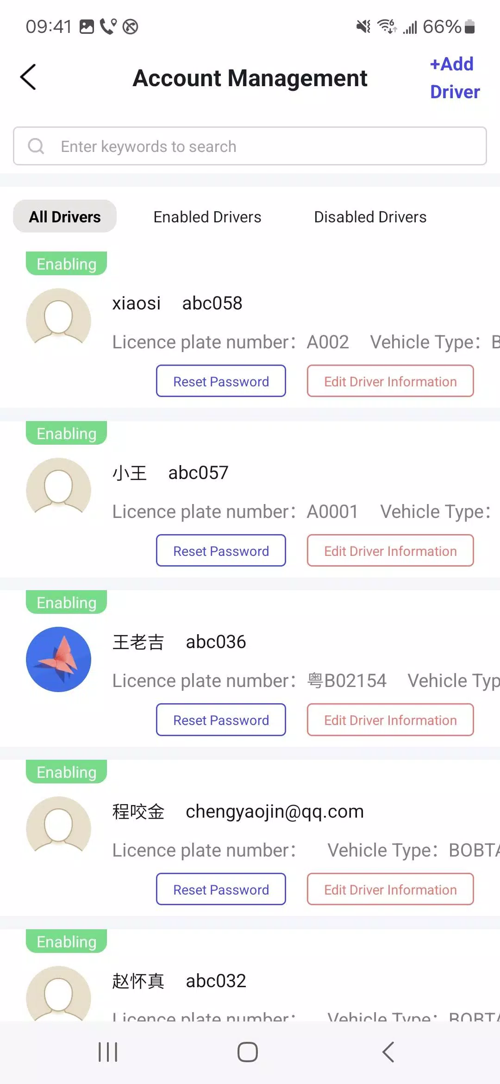This screenshot has width=500, height=1084.
Task: Click the search magnifier icon
Action: [x=37, y=146]
